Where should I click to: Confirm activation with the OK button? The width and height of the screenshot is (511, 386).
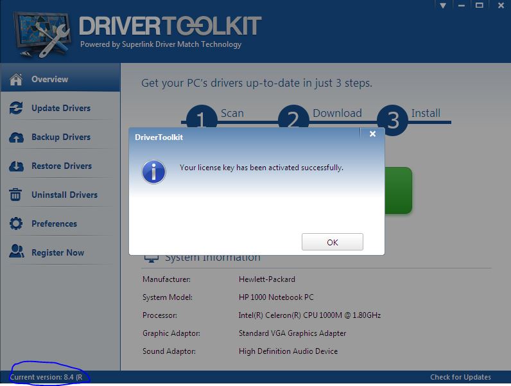(333, 242)
